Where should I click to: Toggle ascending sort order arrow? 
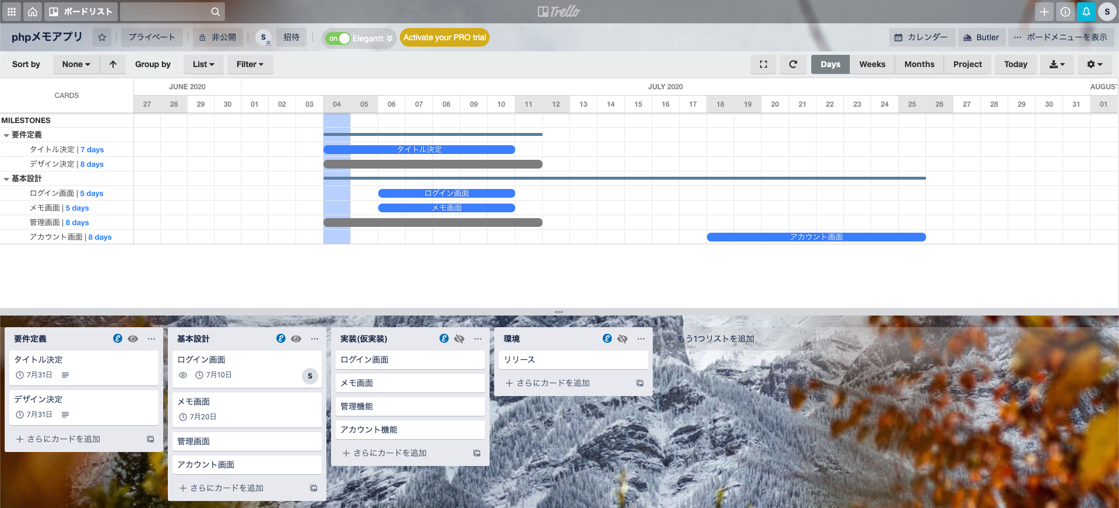coord(113,64)
